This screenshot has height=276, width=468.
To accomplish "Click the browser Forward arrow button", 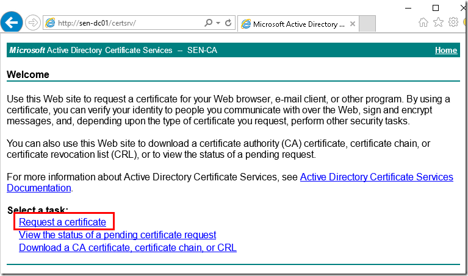I will click(32, 23).
